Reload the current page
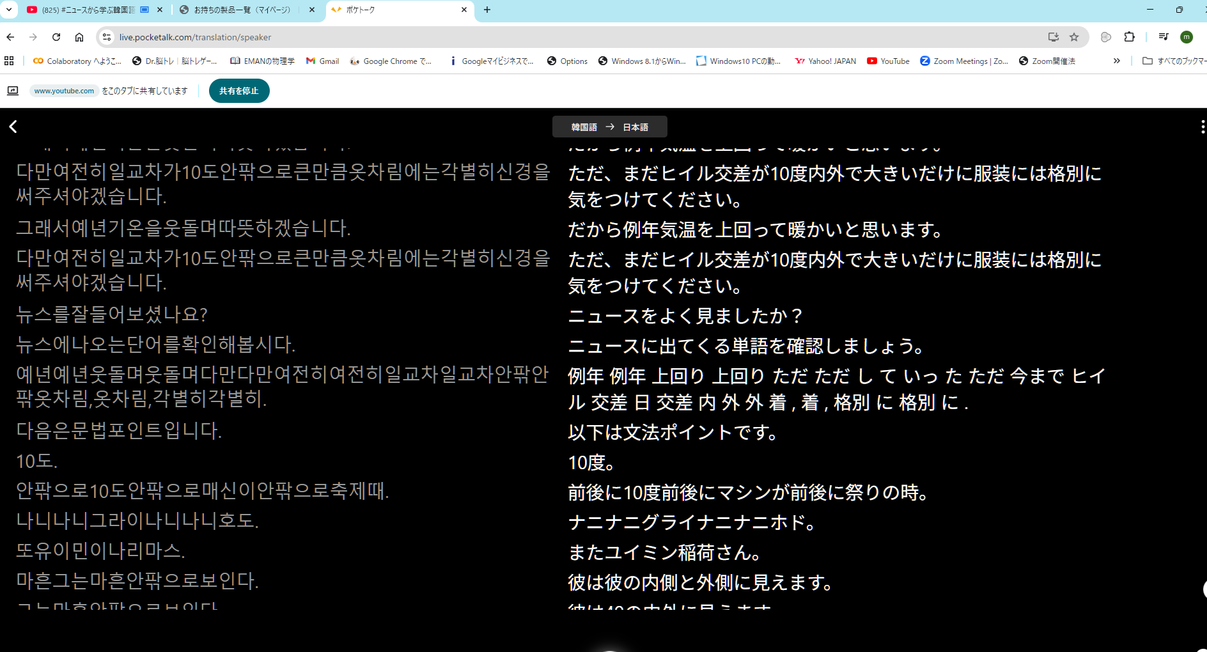This screenshot has width=1207, height=652. pyautogui.click(x=56, y=37)
